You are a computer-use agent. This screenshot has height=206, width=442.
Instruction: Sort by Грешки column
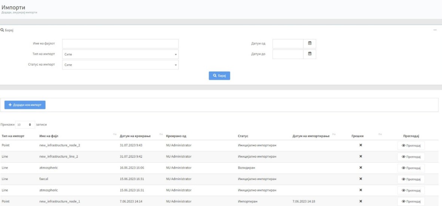tap(380, 134)
